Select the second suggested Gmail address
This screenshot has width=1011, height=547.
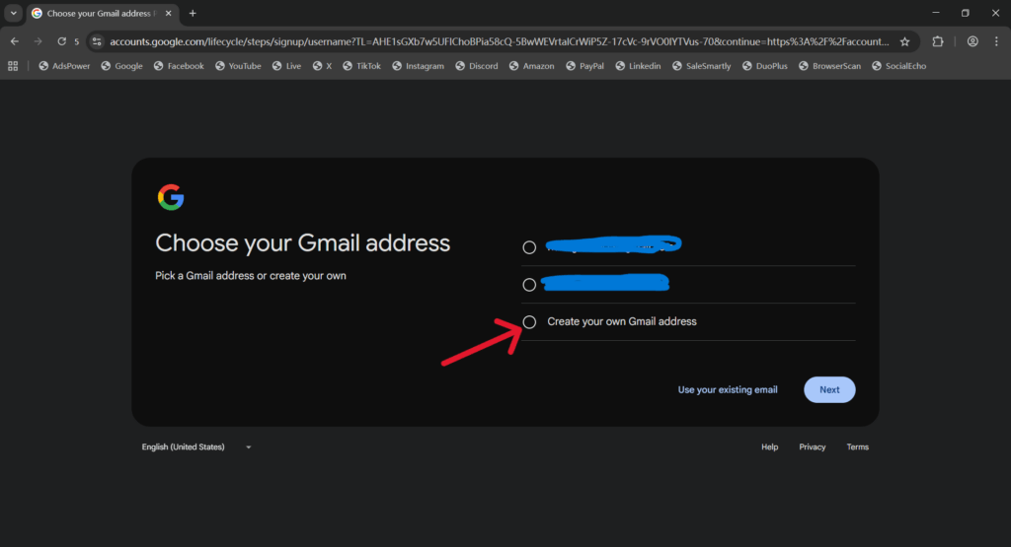[529, 285]
